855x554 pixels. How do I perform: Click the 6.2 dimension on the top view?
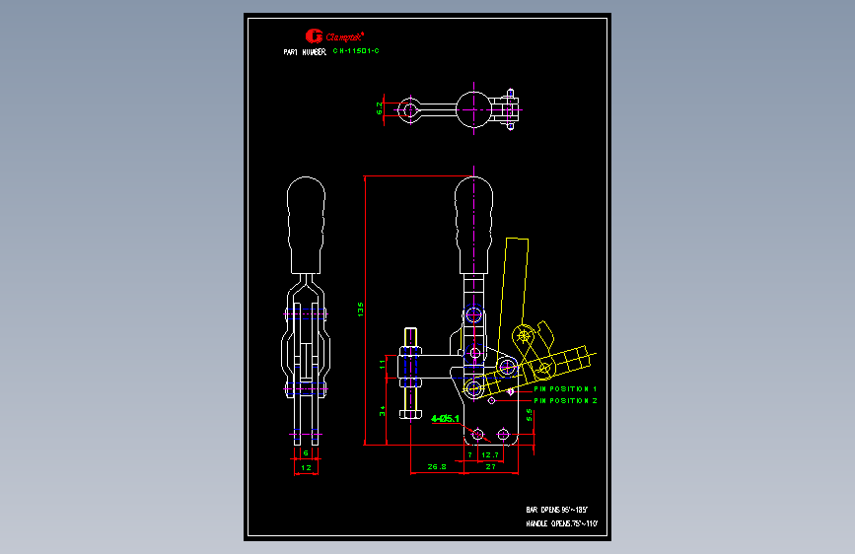tap(380, 108)
